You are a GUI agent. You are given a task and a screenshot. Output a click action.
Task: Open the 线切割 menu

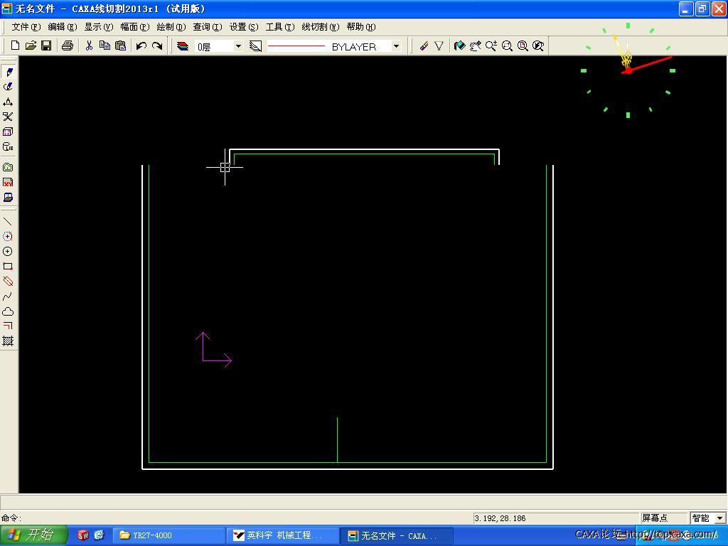[x=320, y=27]
